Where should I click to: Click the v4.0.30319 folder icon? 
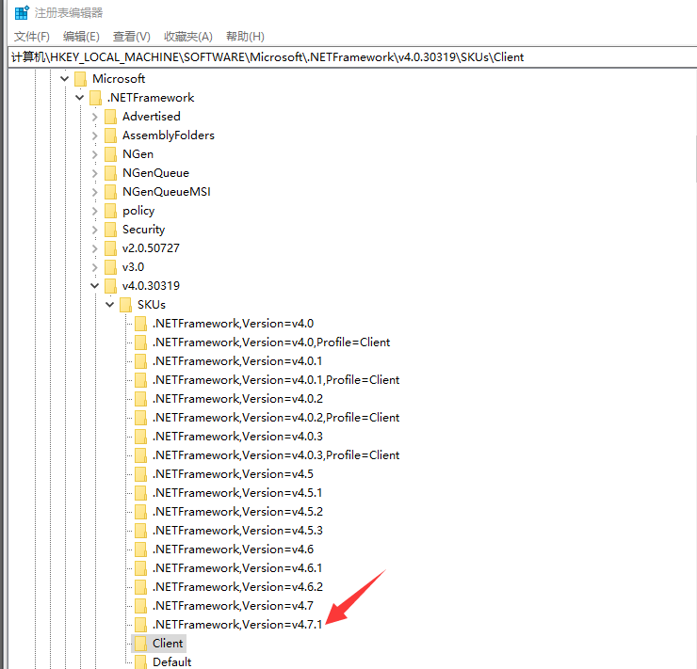pos(111,286)
